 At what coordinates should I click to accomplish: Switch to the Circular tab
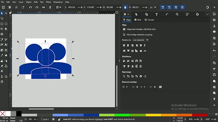pyautogui.click(x=149, y=20)
